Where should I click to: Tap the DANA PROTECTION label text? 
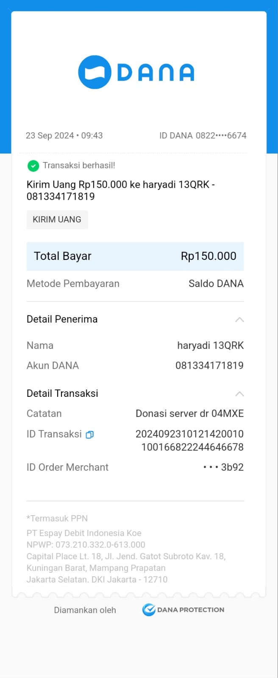click(x=191, y=610)
